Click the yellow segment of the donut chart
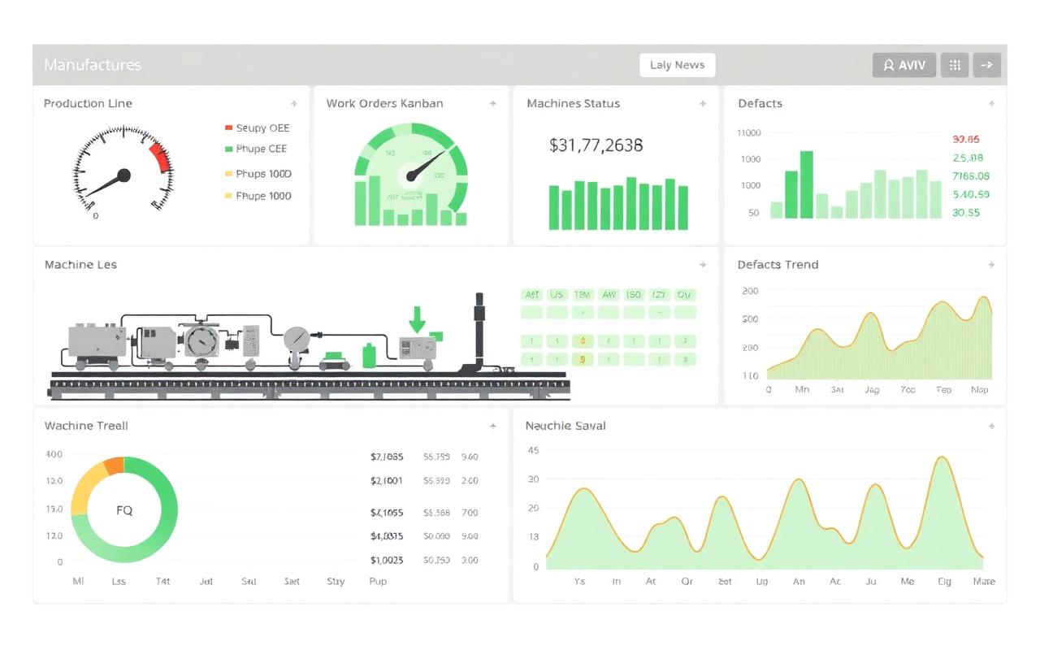This screenshot has width=1040, height=650. [x=87, y=490]
